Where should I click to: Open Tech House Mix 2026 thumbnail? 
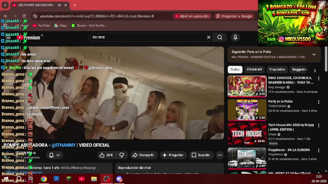(247, 134)
